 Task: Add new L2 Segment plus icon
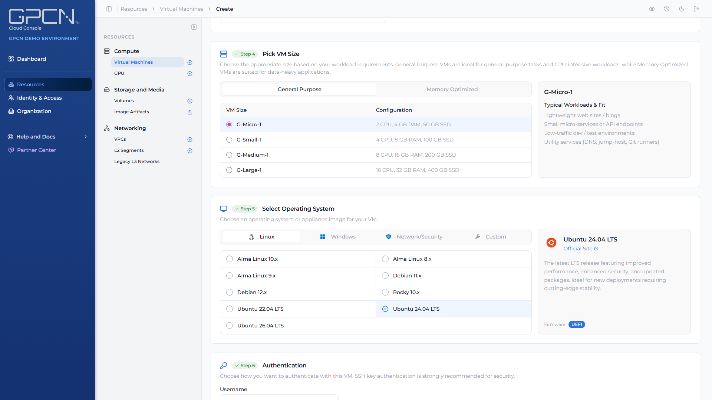(x=190, y=151)
